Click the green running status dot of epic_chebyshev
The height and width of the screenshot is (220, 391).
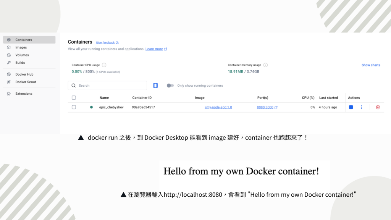[x=92, y=107]
